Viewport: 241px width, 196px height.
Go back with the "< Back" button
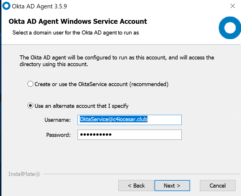pos(136,186)
